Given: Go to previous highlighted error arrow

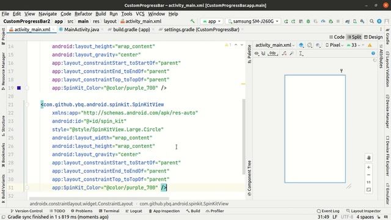Looking at the screenshot, I should click(x=236, y=45).
